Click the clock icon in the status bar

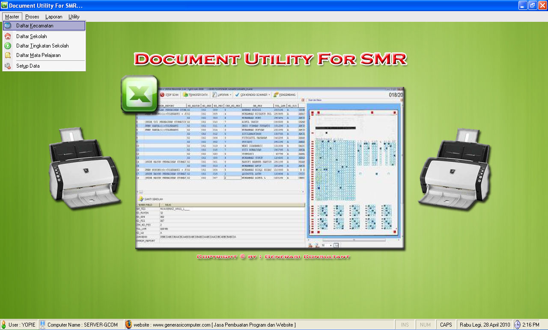point(517,325)
